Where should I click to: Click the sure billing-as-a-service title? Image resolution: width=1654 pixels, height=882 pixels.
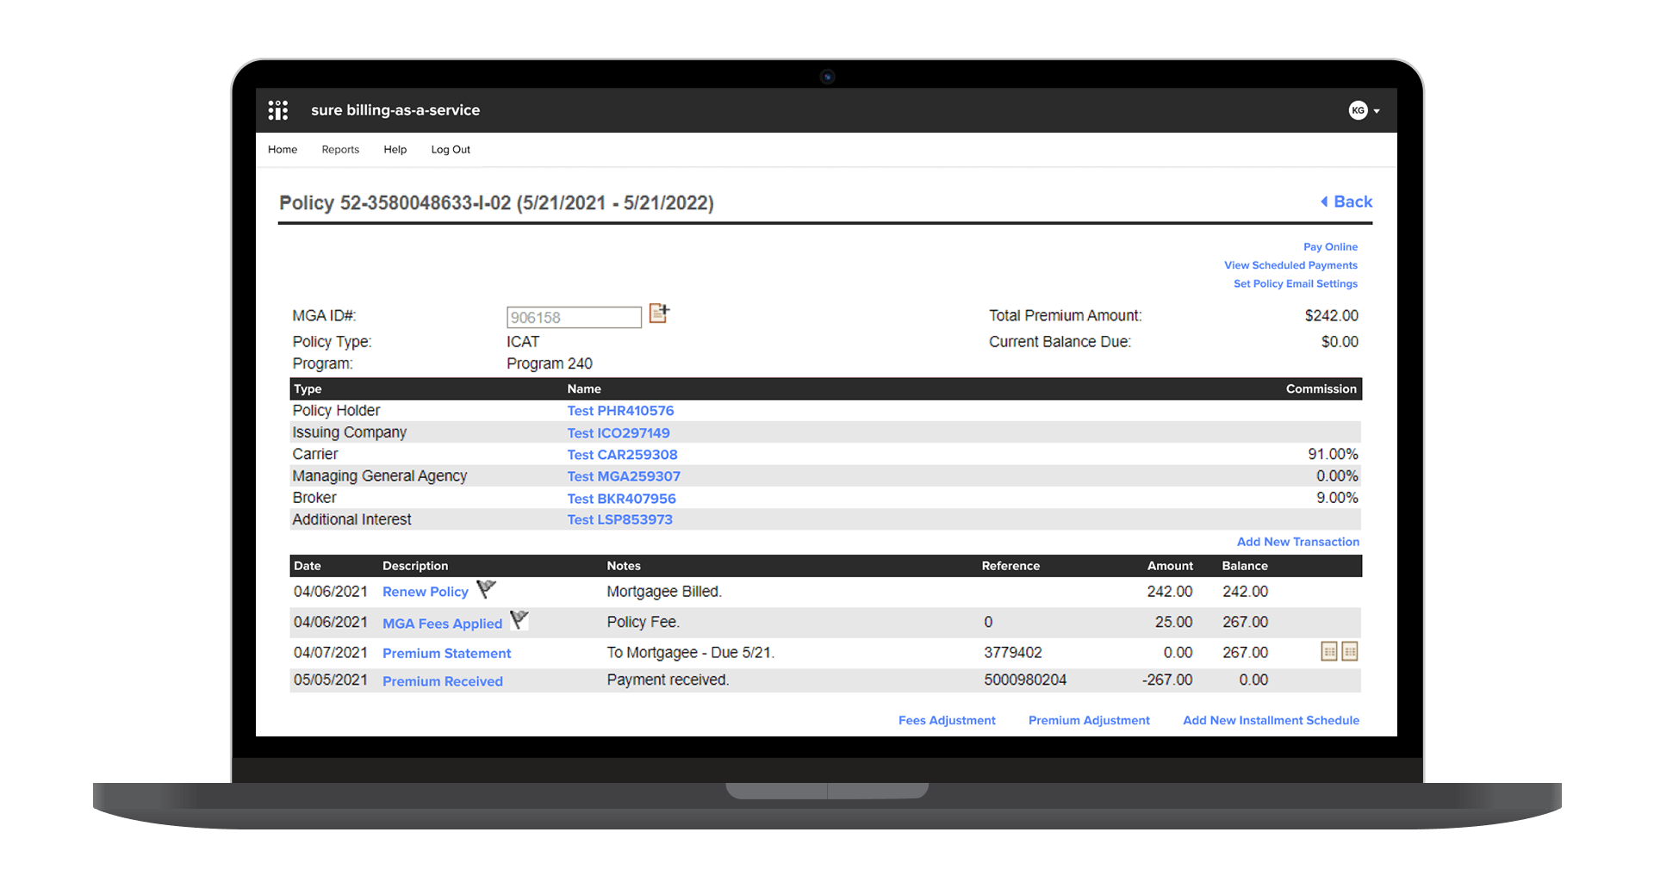point(395,110)
